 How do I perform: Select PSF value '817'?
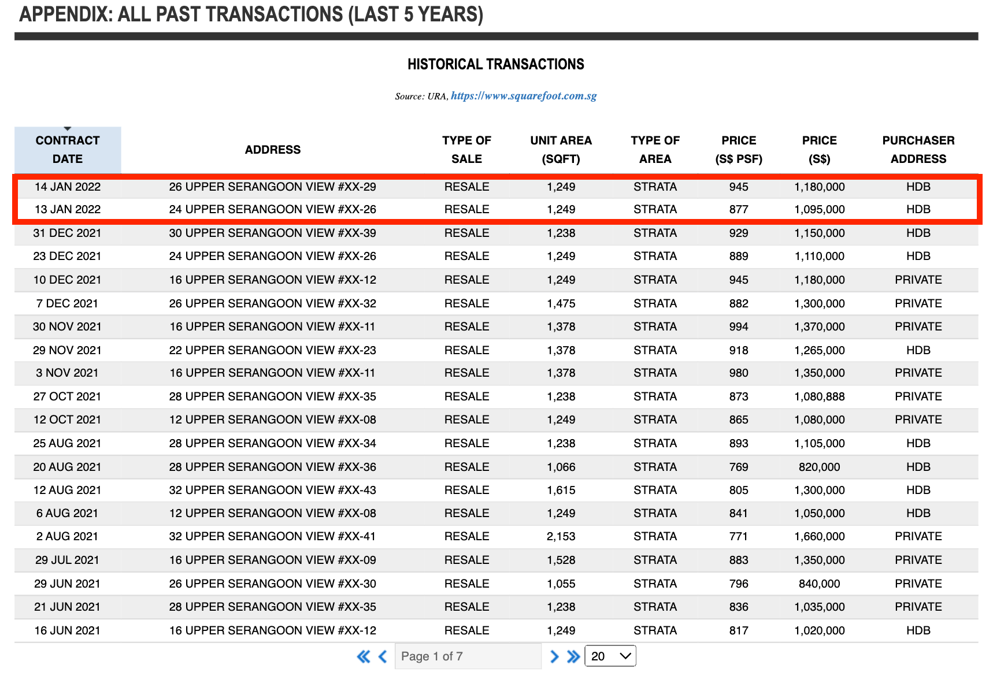739,630
